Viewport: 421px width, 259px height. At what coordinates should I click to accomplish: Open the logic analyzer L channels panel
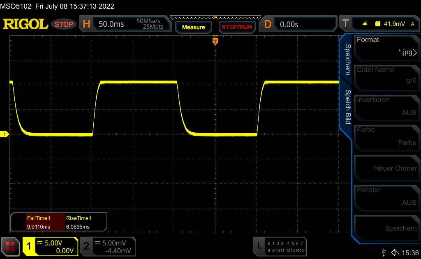point(280,246)
